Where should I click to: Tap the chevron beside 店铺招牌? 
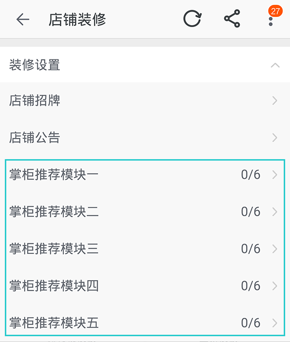click(275, 101)
